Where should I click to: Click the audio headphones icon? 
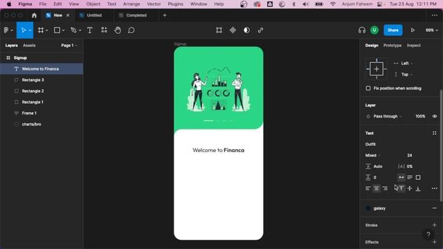coord(361,30)
